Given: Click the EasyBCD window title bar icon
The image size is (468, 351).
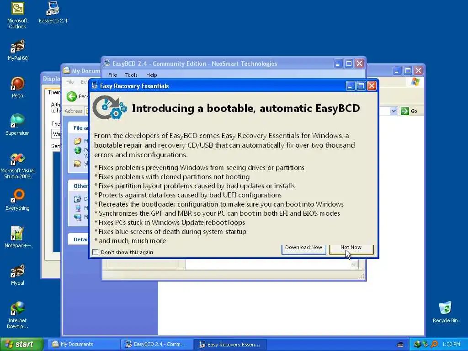Looking at the screenshot, I should coord(106,63).
